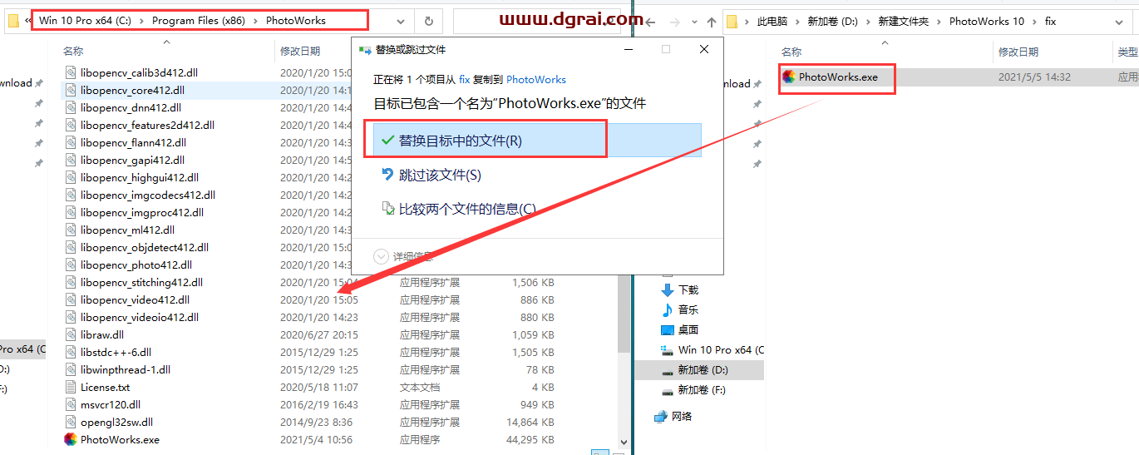Select libopencv_gapi412.dll file
This screenshot has height=455, width=1139.
(132, 160)
